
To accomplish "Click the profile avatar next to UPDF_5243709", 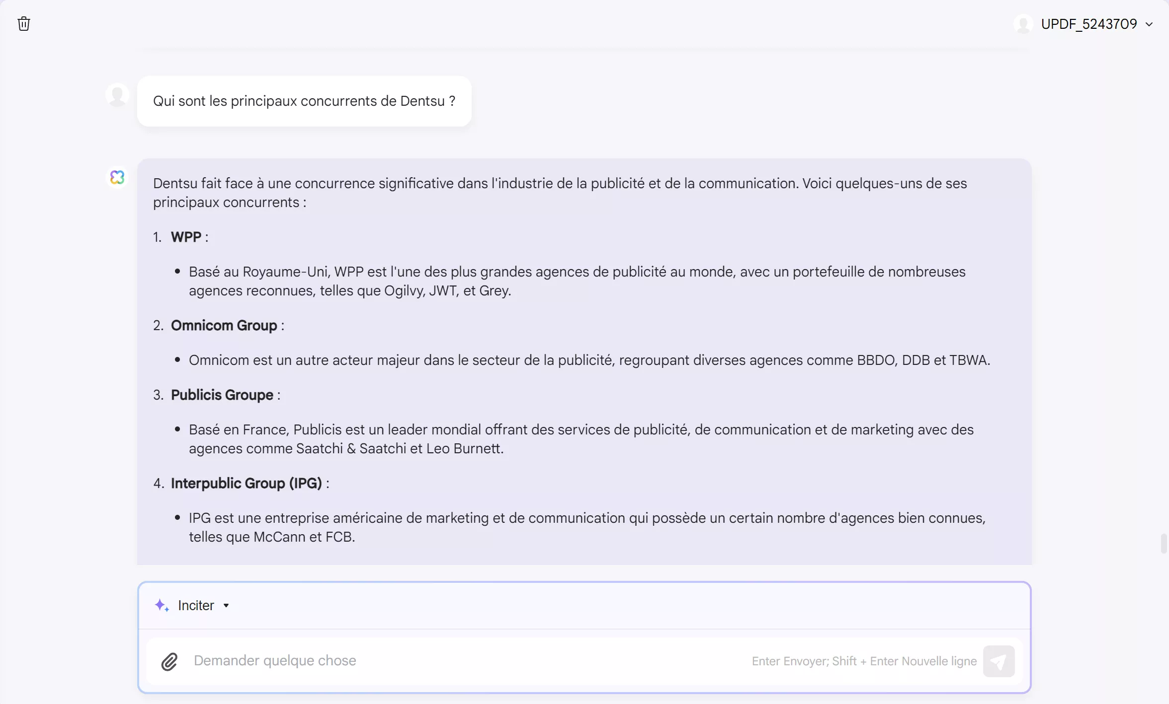I will pyautogui.click(x=1024, y=23).
